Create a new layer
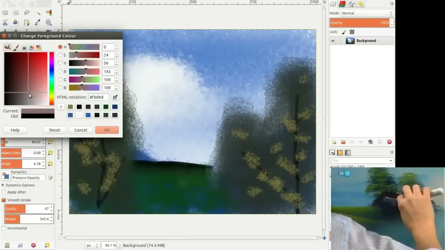Screen dimensions: 445x250 [x=334, y=142]
